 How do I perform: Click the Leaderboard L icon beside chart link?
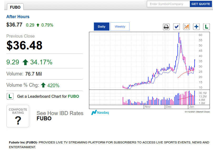point(10,96)
